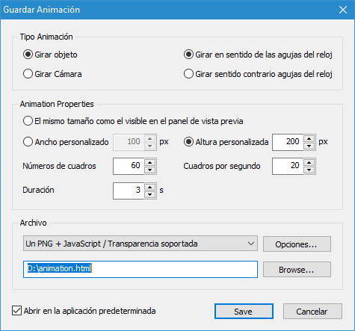This screenshot has height=331, width=355.
Task: Decrease Altura personalizada value with down arrow
Action: point(309,146)
